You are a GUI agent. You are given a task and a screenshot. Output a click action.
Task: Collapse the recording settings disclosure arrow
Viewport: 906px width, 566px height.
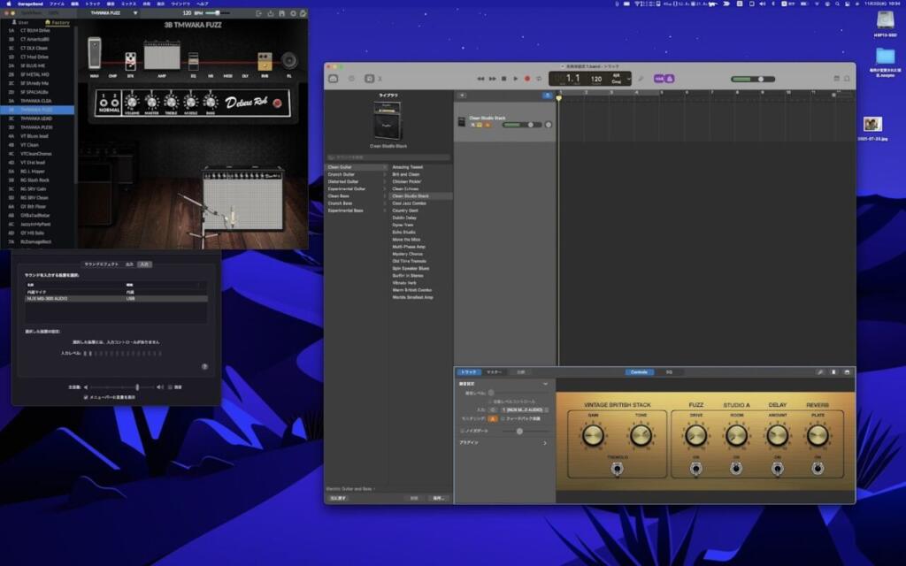(x=545, y=384)
